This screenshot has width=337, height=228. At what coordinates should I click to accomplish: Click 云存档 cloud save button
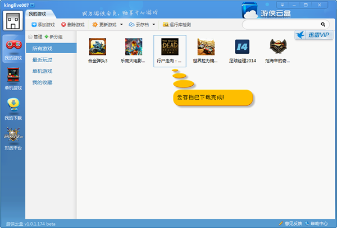tap(139, 25)
